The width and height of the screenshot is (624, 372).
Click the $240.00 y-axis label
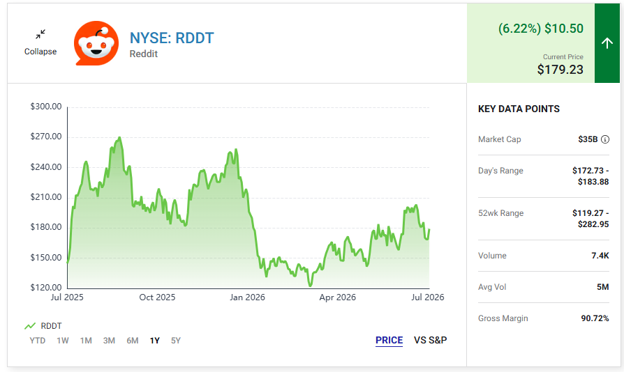(x=46, y=167)
